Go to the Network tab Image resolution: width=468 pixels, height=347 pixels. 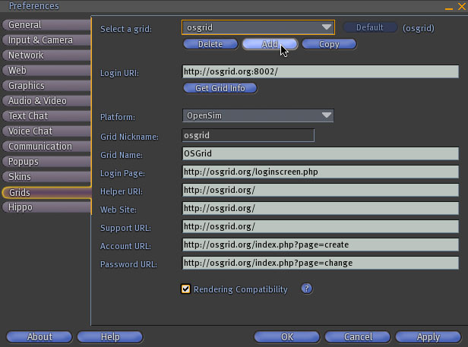pyautogui.click(x=46, y=55)
